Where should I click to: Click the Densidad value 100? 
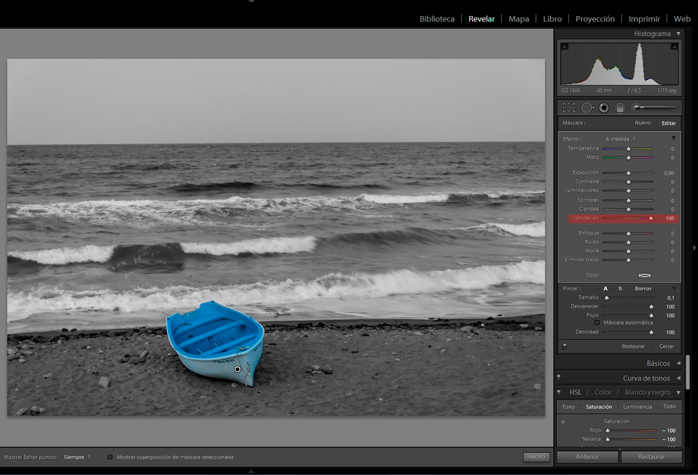(x=670, y=332)
